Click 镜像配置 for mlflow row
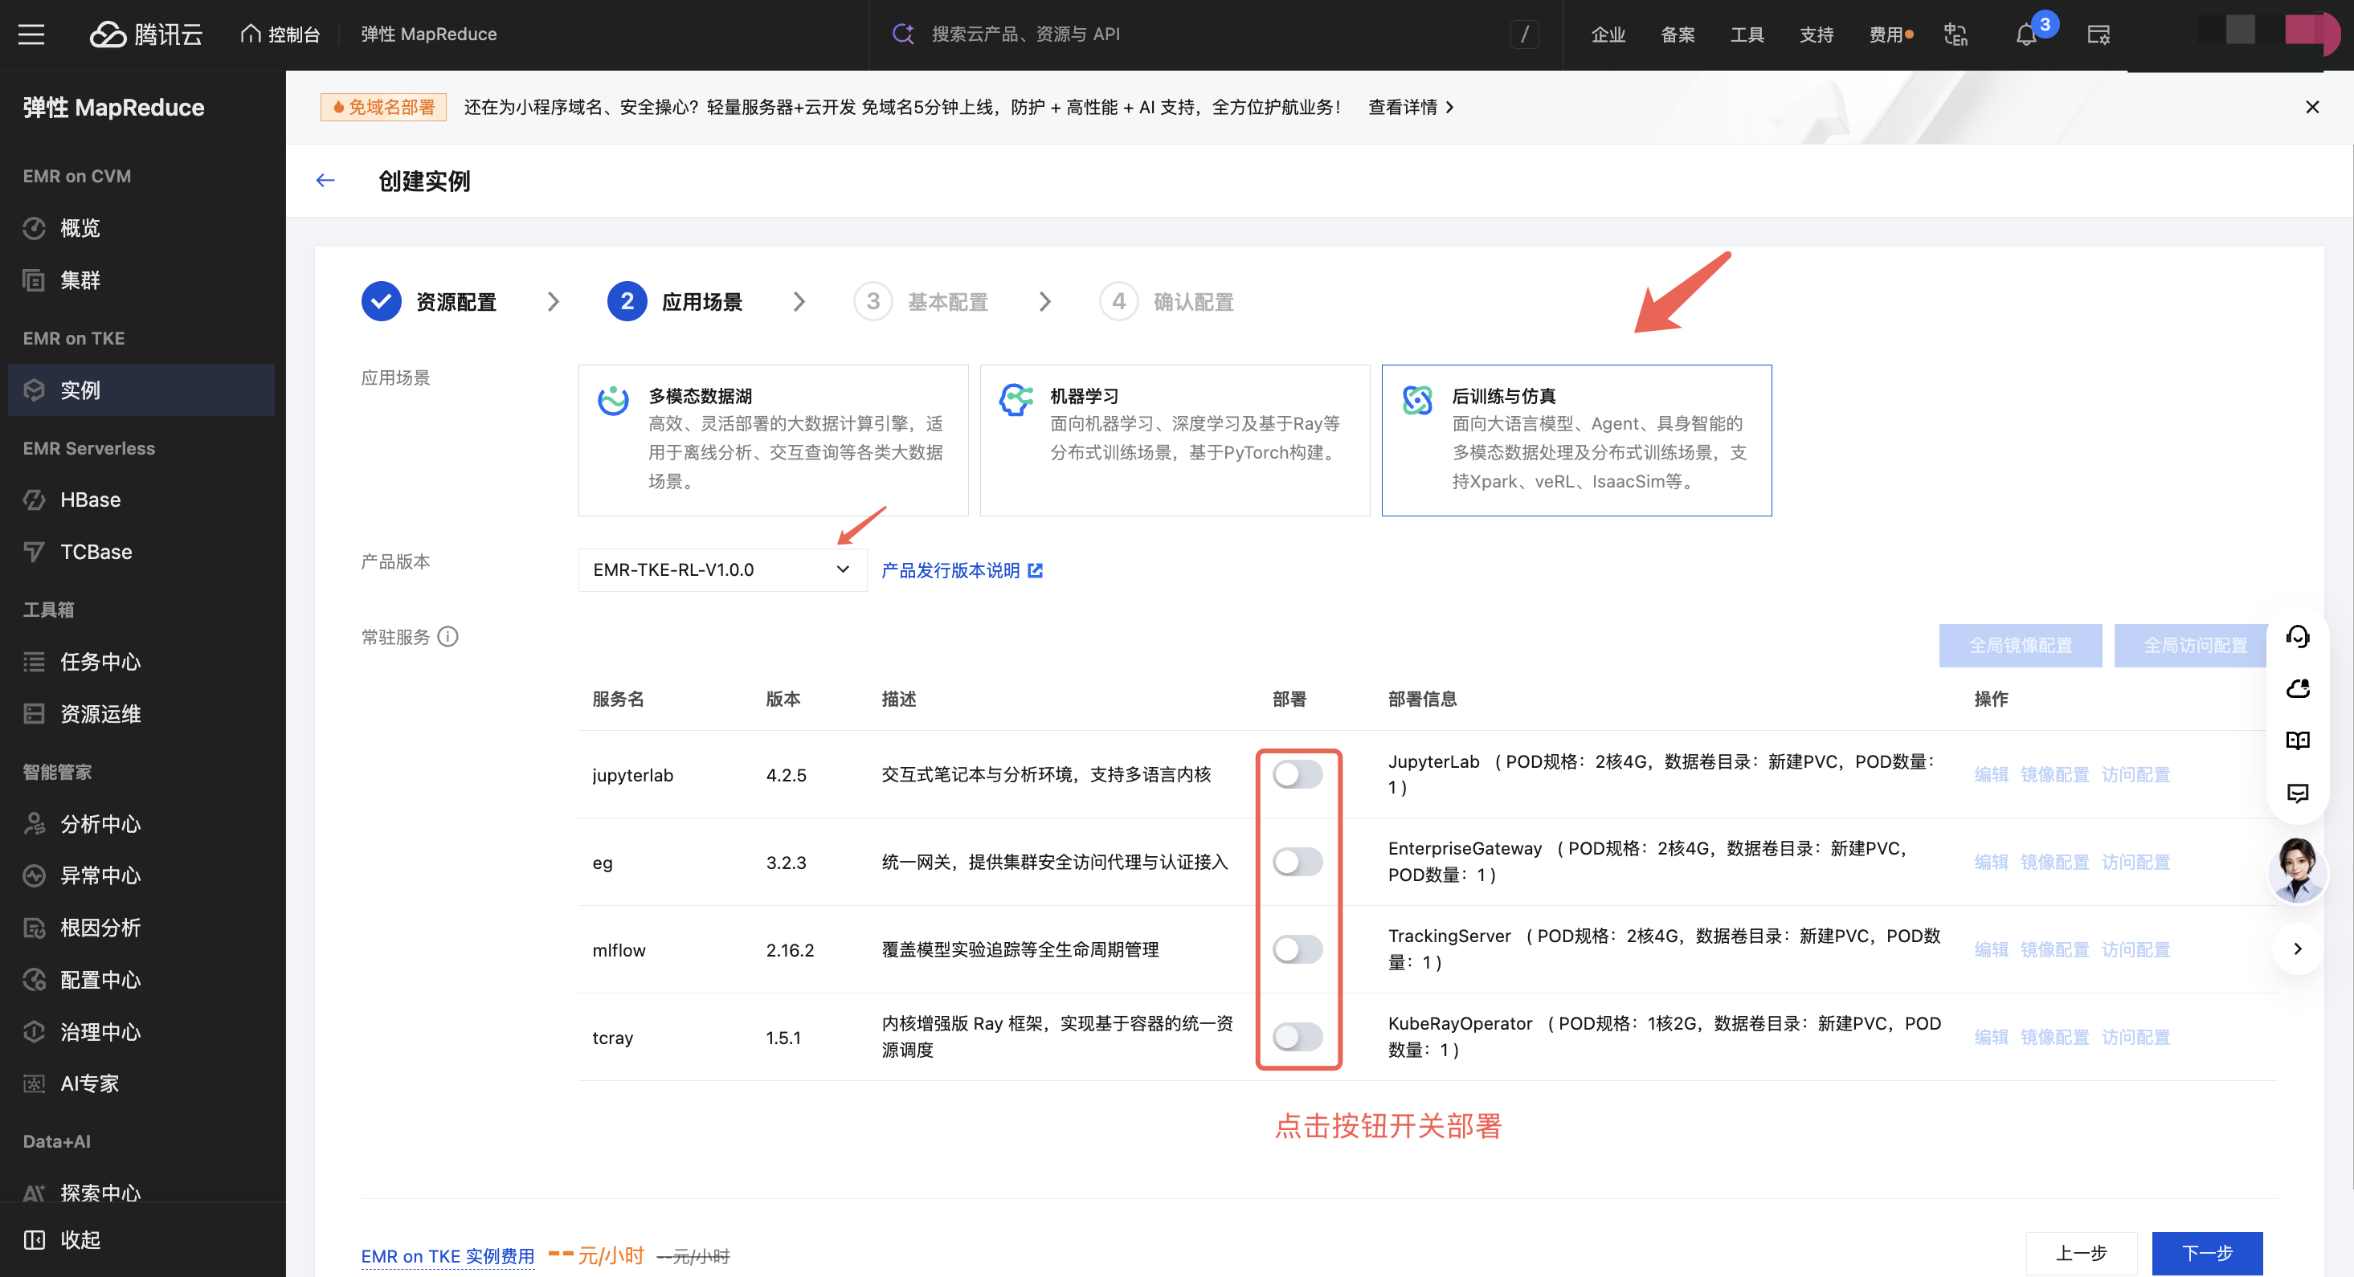2354x1277 pixels. click(x=2054, y=950)
